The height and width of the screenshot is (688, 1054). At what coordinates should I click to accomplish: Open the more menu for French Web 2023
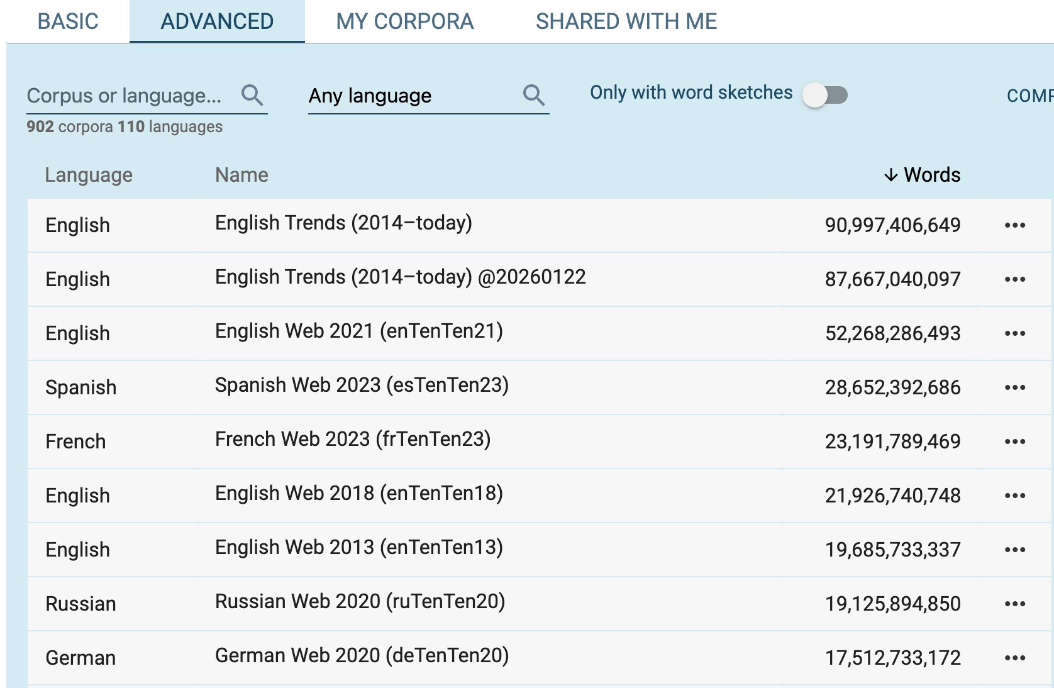tap(1014, 441)
